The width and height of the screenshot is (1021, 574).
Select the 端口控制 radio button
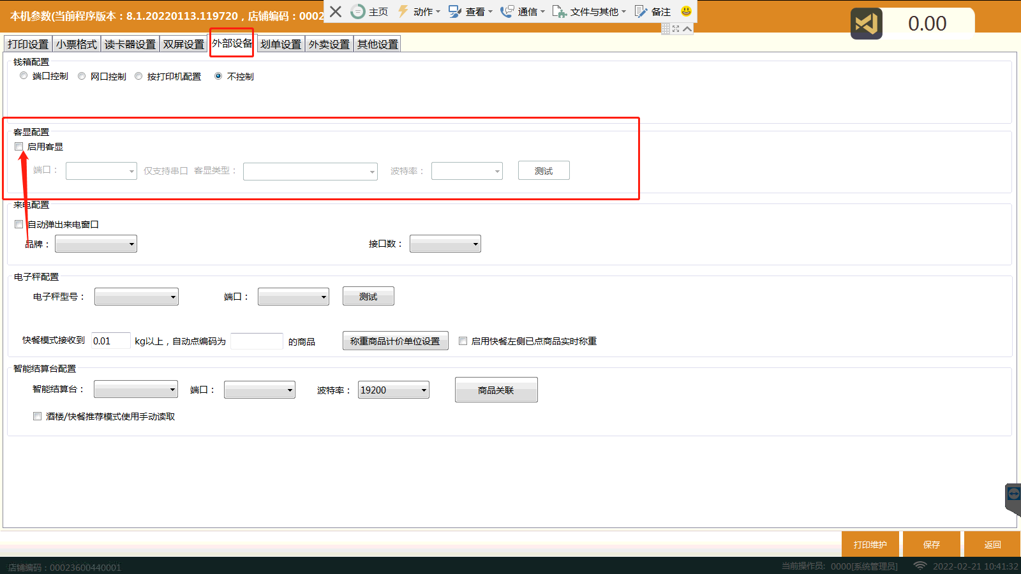pyautogui.click(x=24, y=76)
